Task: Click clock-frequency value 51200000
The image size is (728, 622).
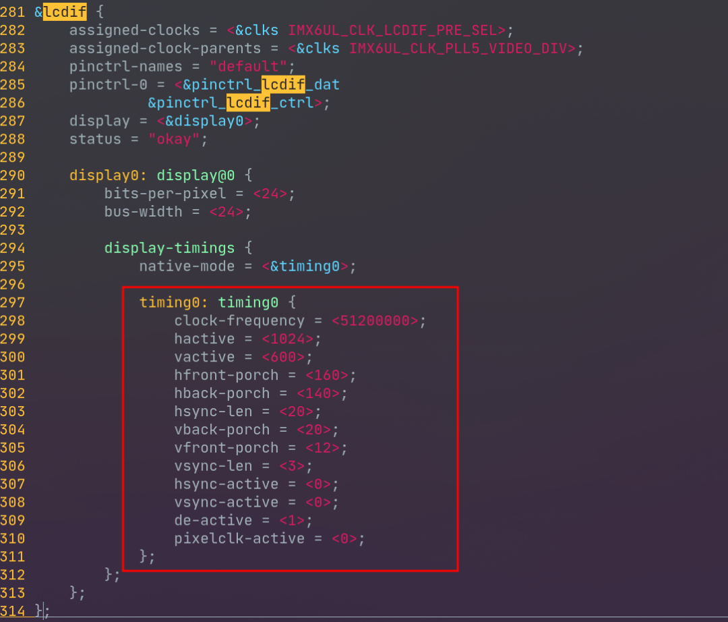Action: (375, 320)
